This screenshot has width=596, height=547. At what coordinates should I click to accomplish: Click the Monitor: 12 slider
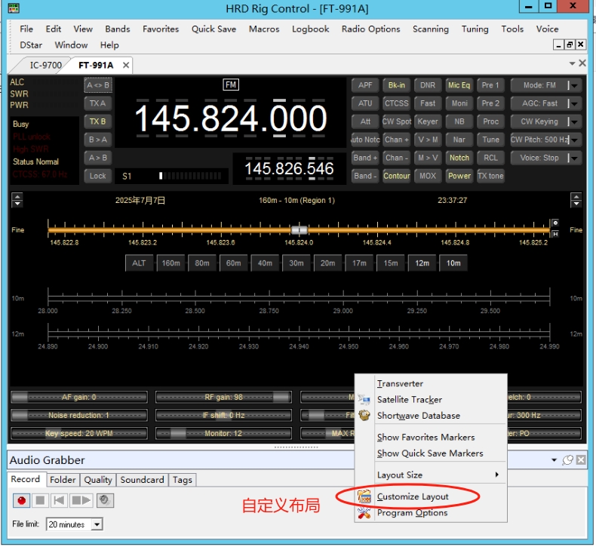click(223, 433)
